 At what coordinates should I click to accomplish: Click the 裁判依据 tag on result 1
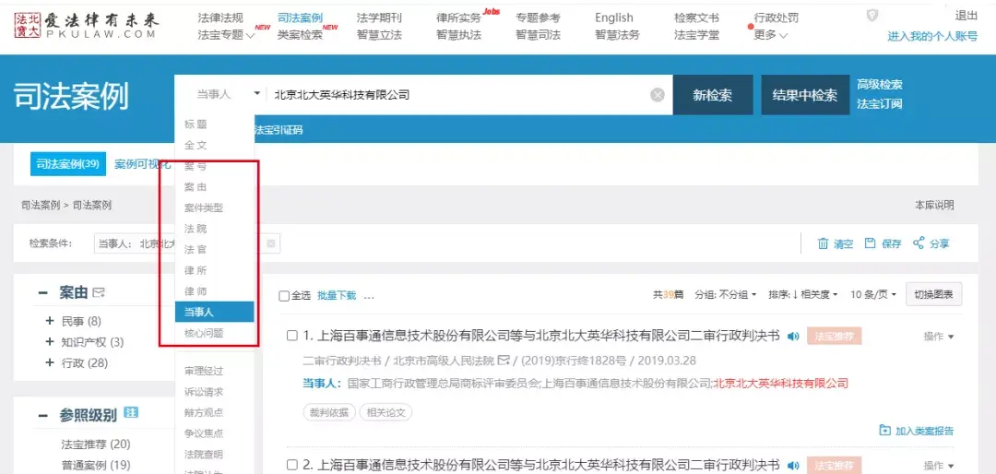point(329,412)
